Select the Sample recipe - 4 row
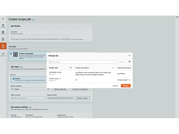The image size is (179, 134). pos(89,80)
